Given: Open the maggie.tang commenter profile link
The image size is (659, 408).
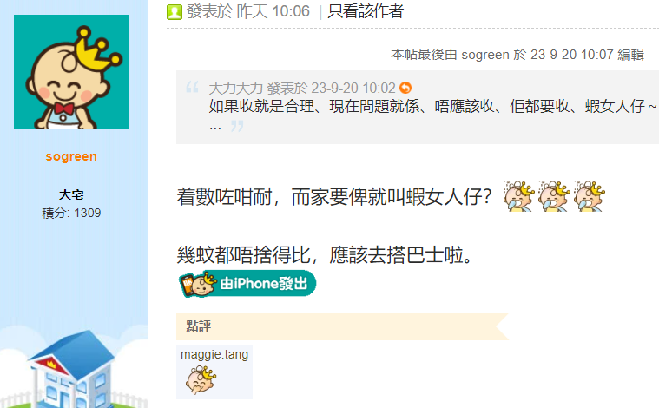Looking at the screenshot, I should (214, 354).
